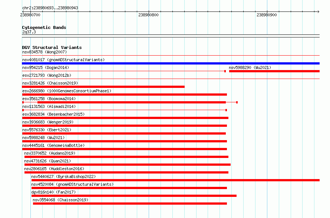Select the red bar for nsv2806165
The width and height of the screenshot is (330, 218).
(126, 172)
